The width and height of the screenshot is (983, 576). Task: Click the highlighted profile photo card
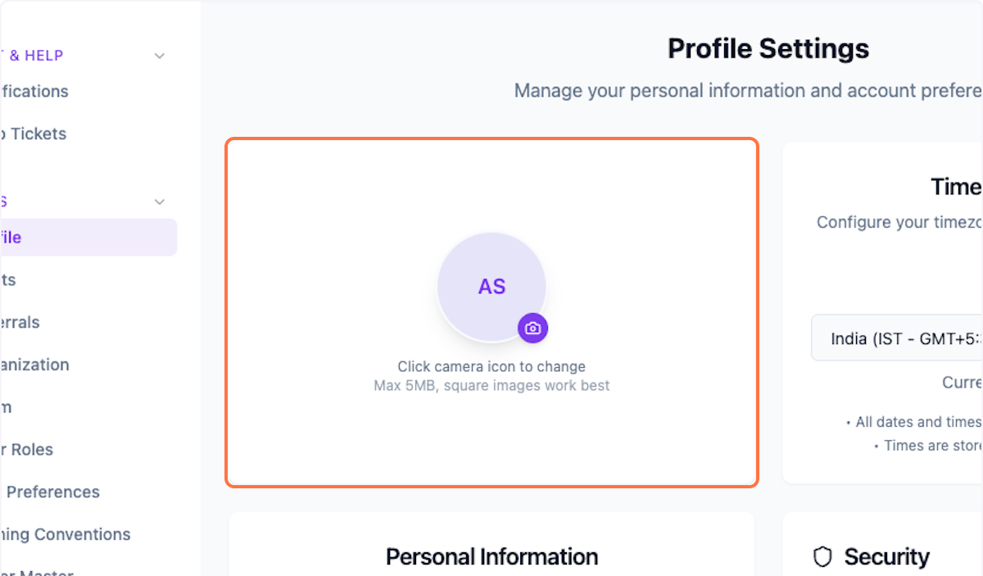[x=491, y=312]
